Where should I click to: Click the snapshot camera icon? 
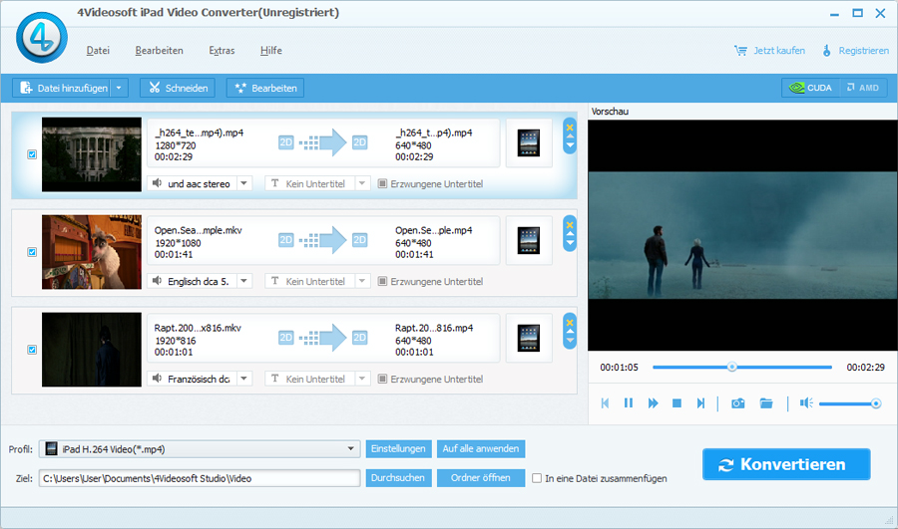coord(737,403)
